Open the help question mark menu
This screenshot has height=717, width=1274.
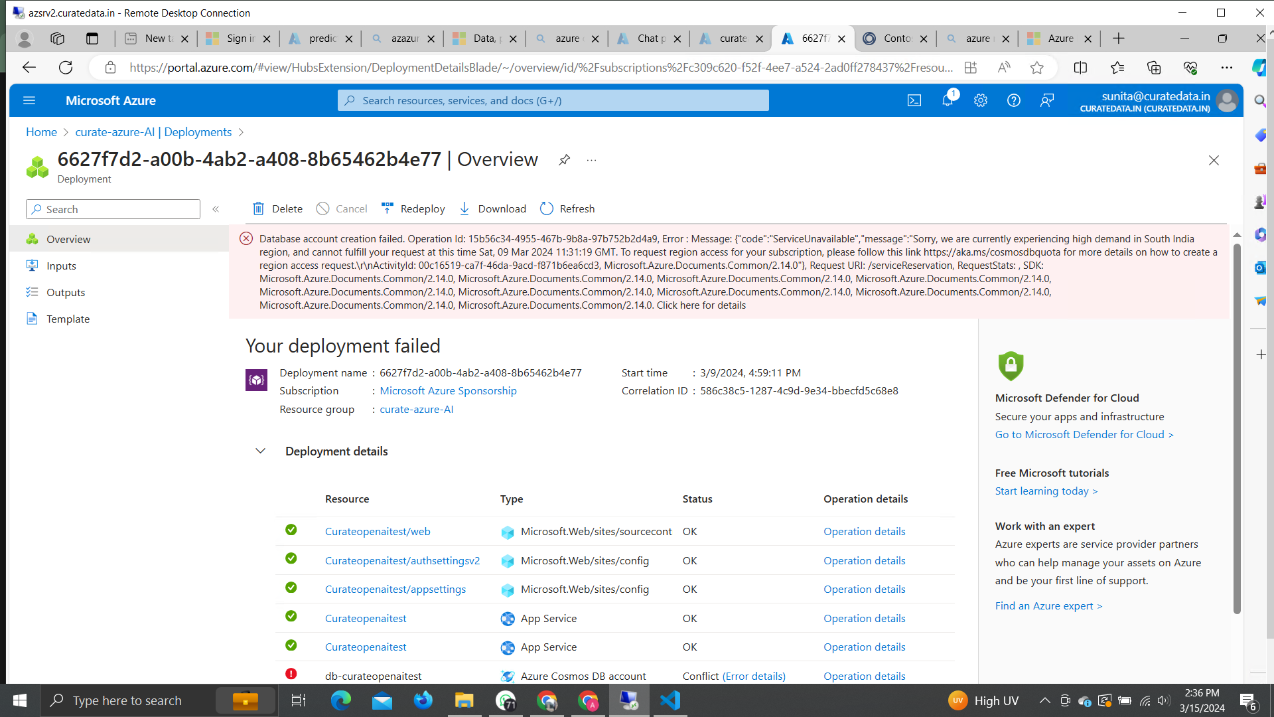(1014, 100)
